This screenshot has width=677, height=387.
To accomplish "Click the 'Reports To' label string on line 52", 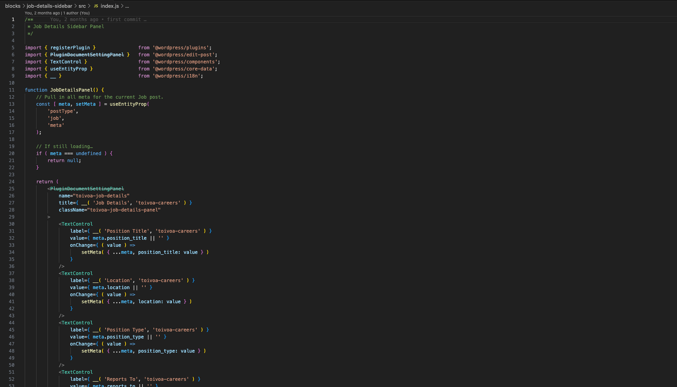I will (122, 379).
